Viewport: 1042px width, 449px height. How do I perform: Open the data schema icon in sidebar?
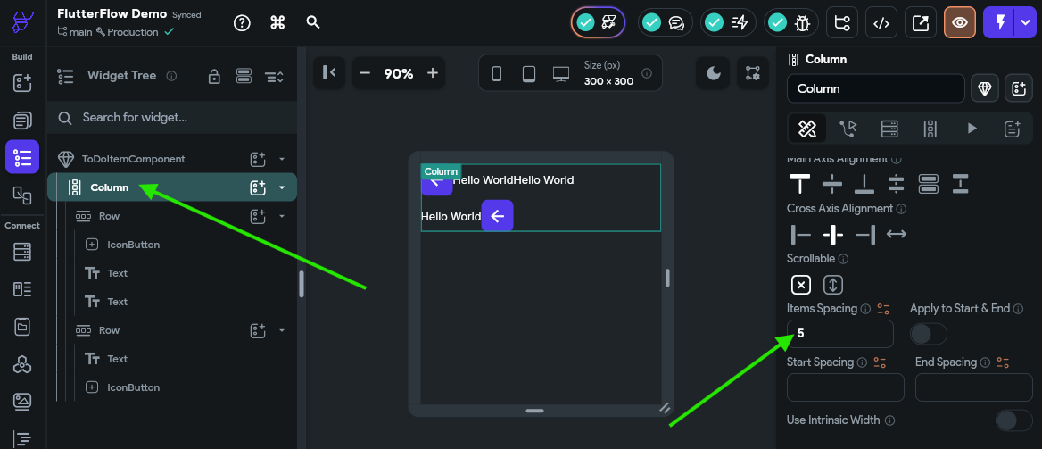click(22, 289)
